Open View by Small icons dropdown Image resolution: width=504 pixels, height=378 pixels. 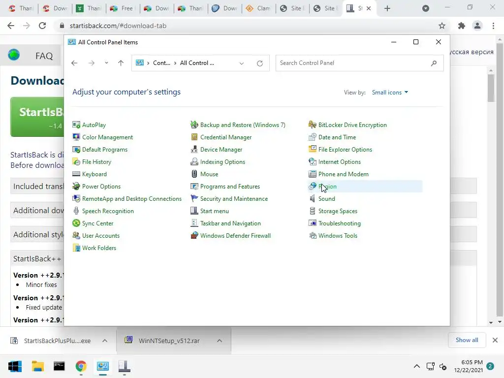pos(390,92)
